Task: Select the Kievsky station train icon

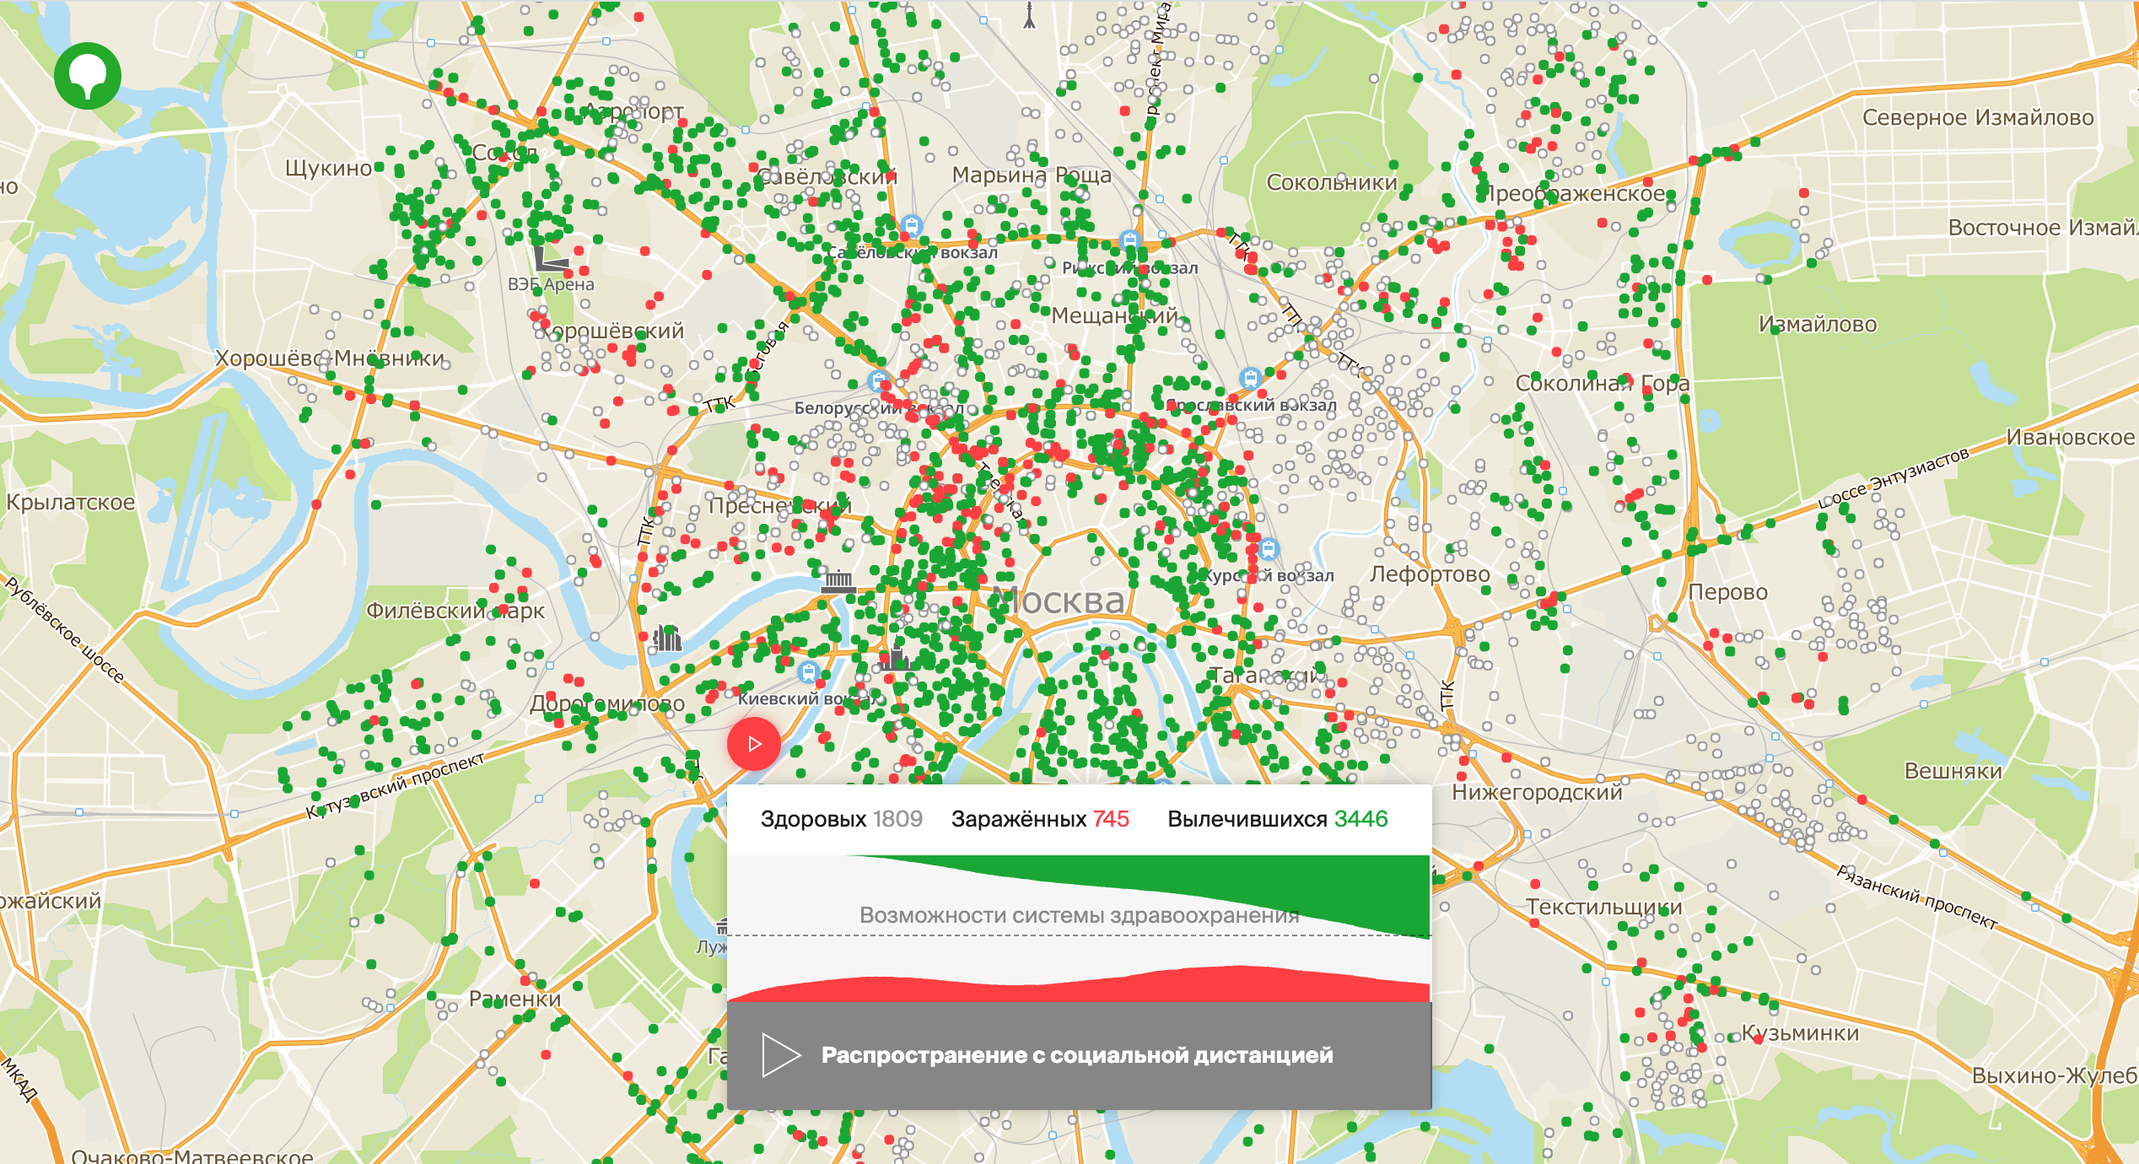Action: pyautogui.click(x=809, y=672)
